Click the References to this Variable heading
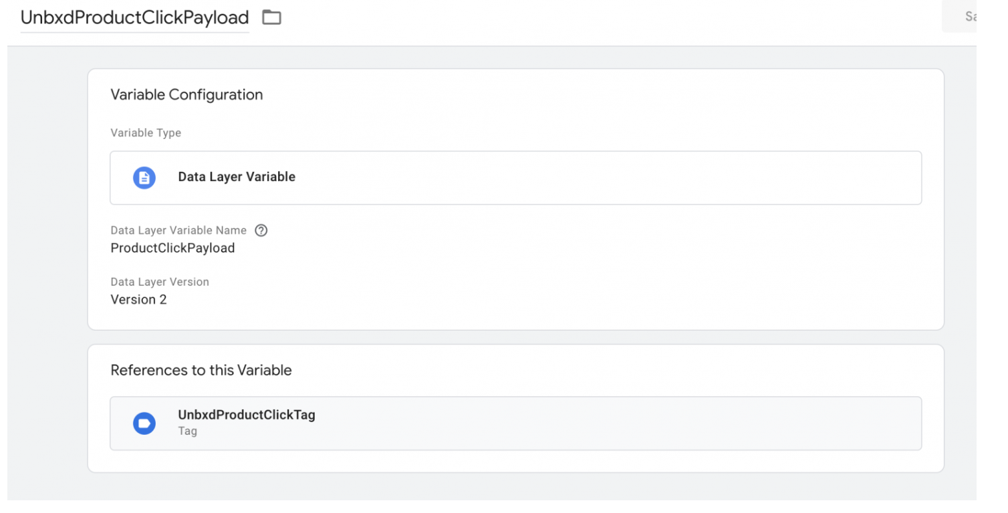The width and height of the screenshot is (1008, 513). point(201,370)
